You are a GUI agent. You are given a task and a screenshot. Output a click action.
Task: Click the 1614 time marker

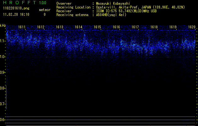coord(79,27)
